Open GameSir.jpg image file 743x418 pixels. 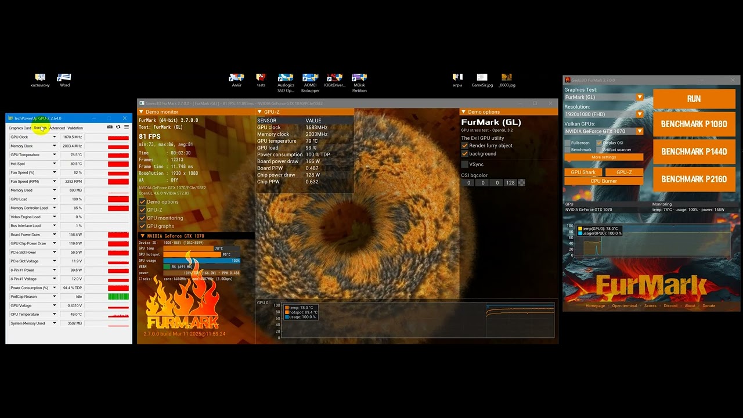(x=482, y=80)
